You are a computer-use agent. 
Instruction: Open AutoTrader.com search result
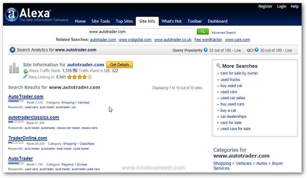click(x=26, y=96)
